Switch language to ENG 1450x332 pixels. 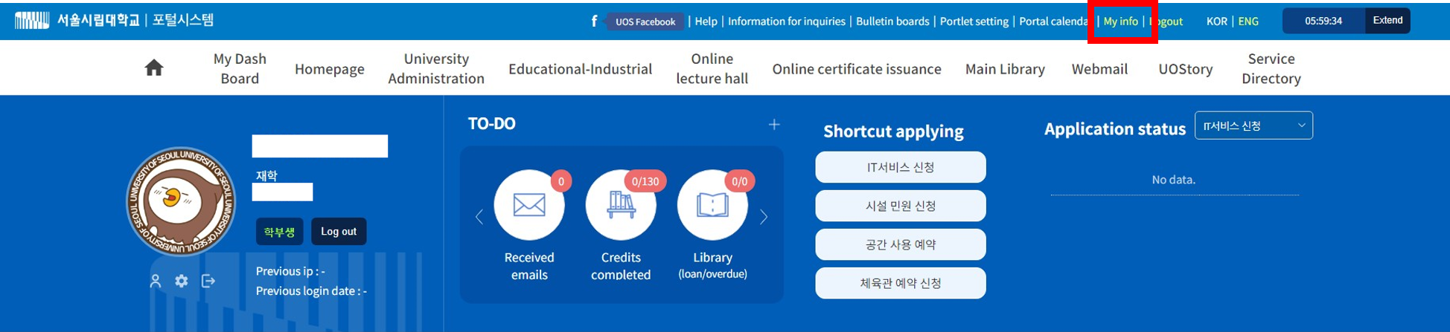(1248, 22)
